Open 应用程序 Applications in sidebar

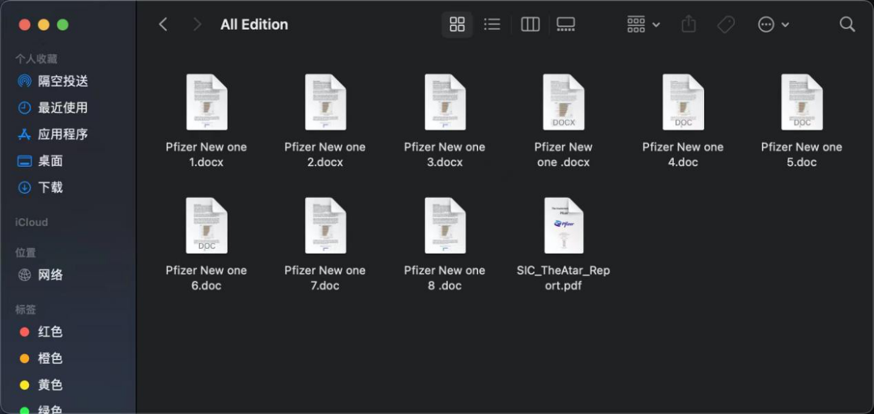[62, 134]
